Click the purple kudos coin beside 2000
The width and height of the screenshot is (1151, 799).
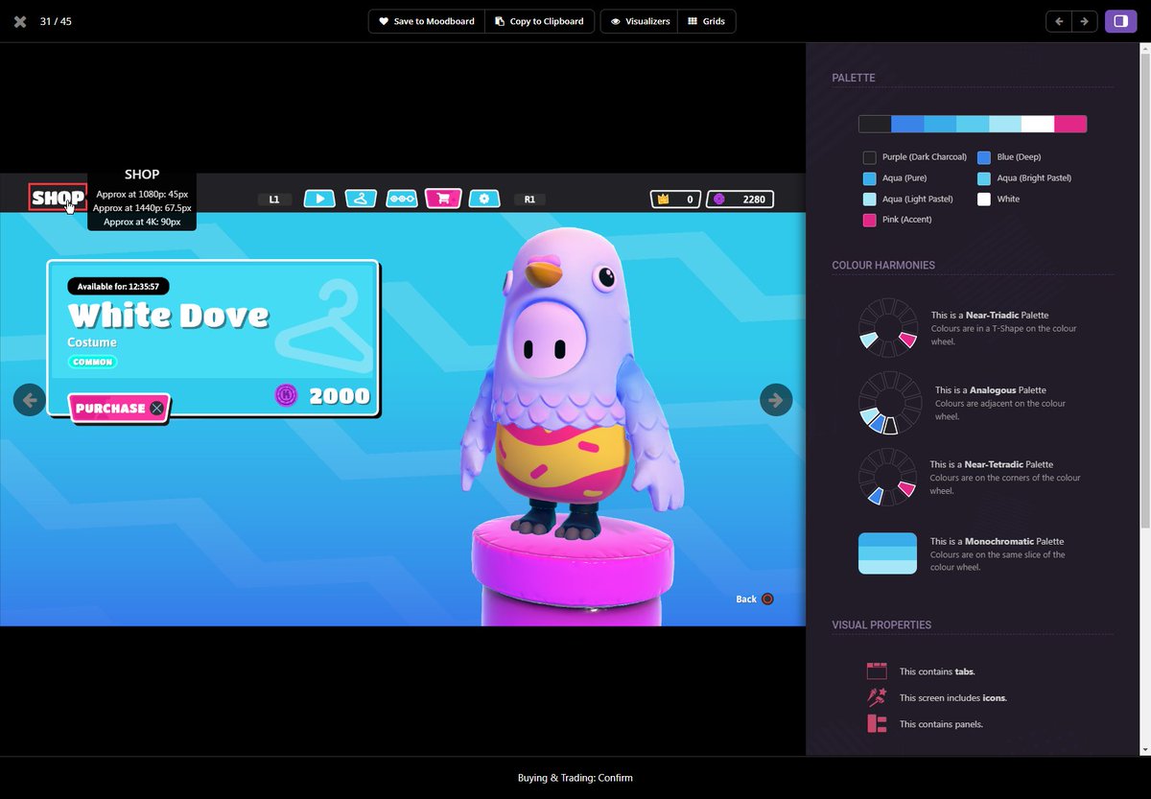tap(287, 394)
